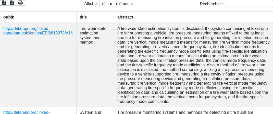Export the table as CSV
The height and width of the screenshot is (114, 273).
coord(4,3)
